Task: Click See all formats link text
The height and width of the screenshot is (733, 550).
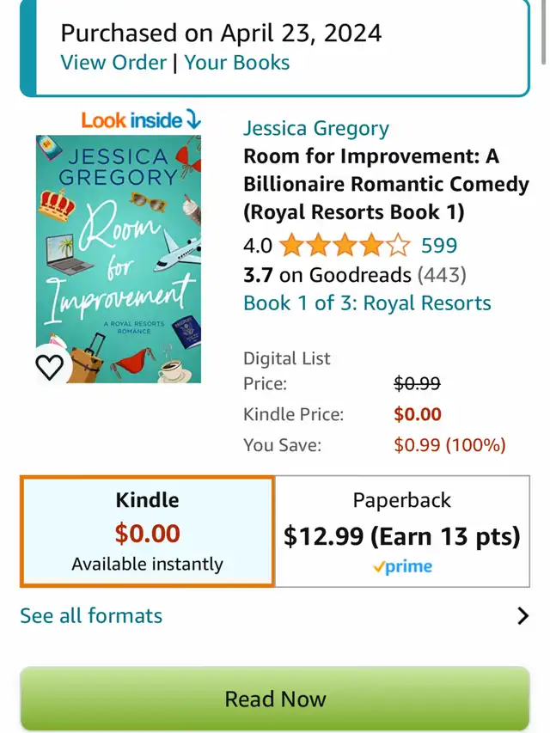Action: pyautogui.click(x=91, y=615)
